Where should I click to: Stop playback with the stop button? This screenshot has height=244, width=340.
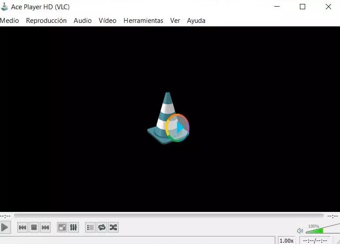(x=34, y=227)
